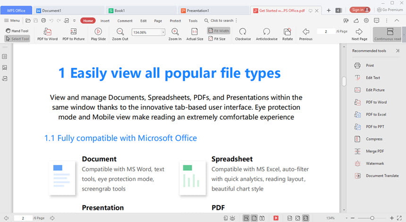Switch to the Page ribbon tab
This screenshot has height=222, width=406.
pyautogui.click(x=158, y=21)
